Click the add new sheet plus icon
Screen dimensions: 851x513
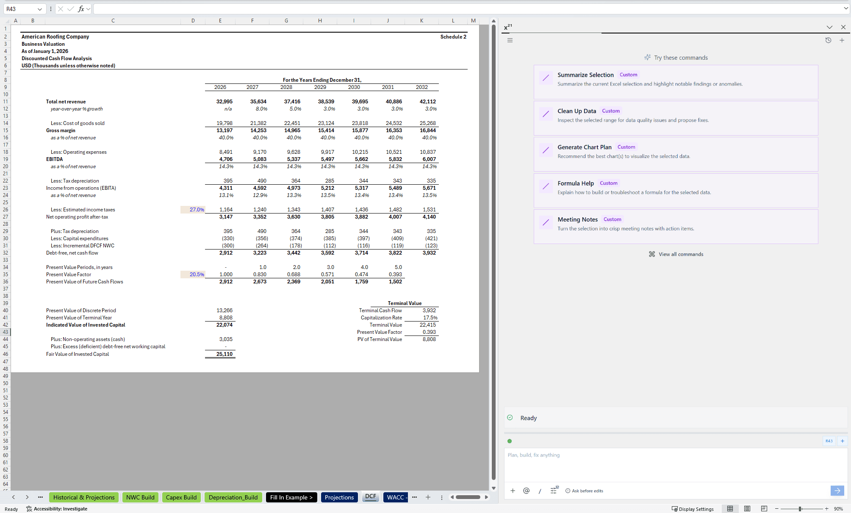[428, 497]
